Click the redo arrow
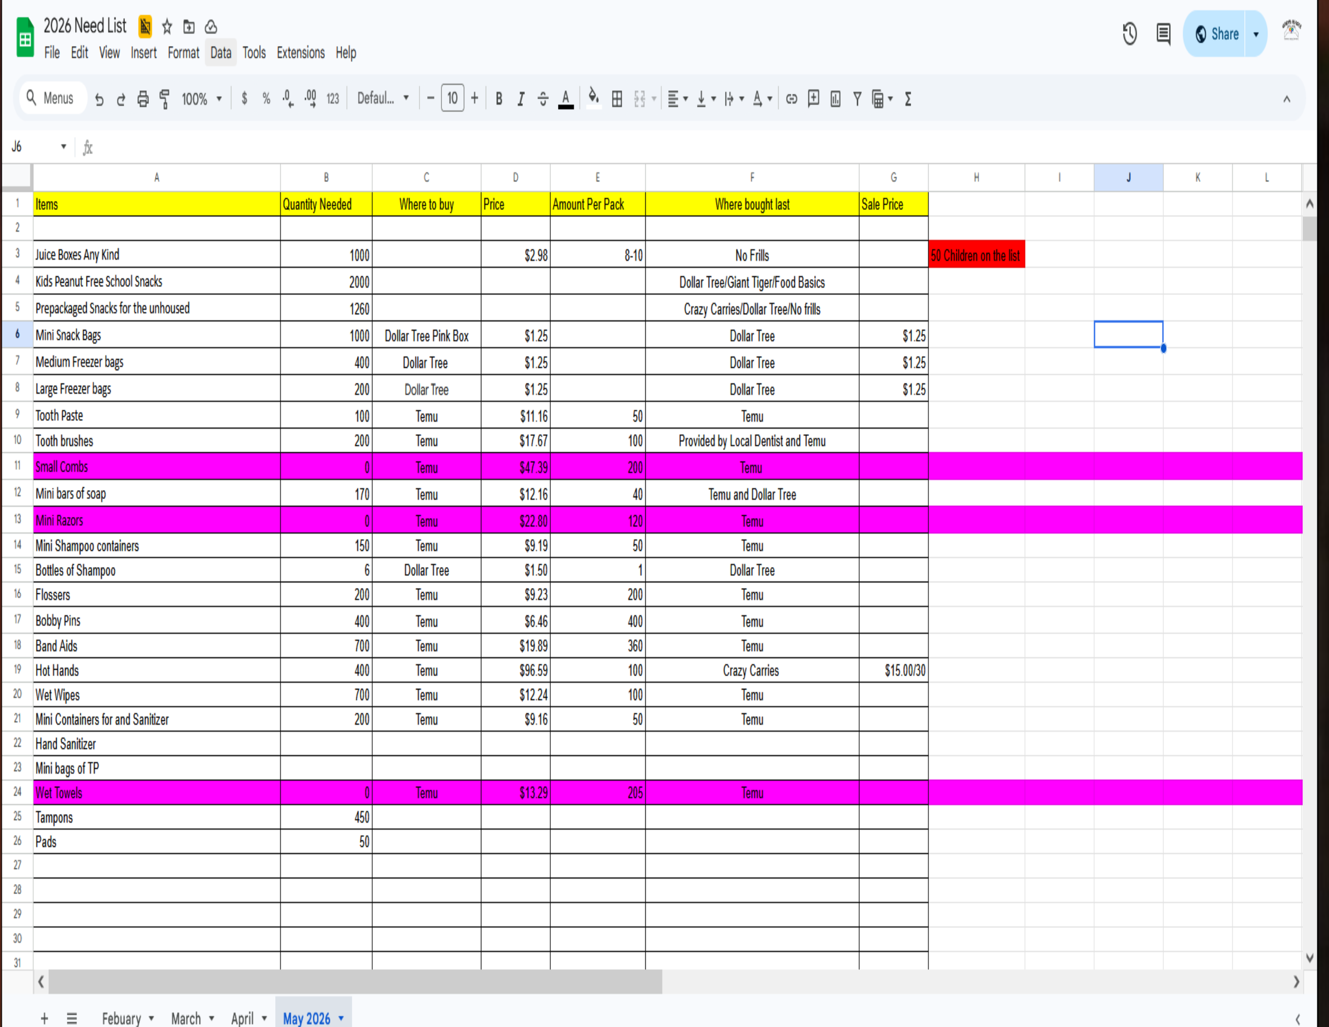1329x1027 pixels. [121, 99]
